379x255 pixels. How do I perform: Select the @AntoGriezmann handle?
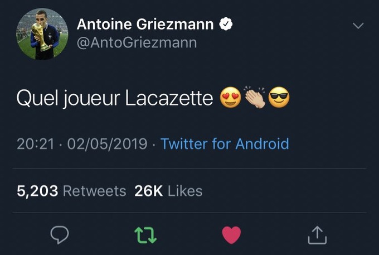pos(137,43)
